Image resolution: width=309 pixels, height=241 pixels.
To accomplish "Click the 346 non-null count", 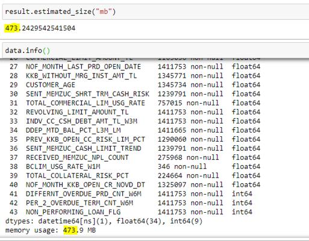I will pyautogui.click(x=182, y=166).
